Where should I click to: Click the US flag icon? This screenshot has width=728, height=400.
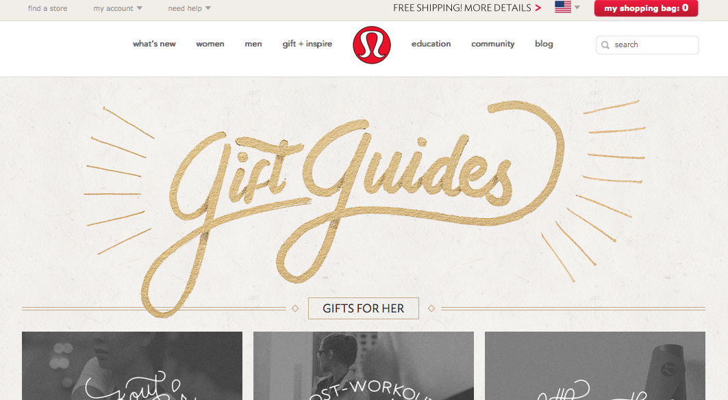(563, 7)
